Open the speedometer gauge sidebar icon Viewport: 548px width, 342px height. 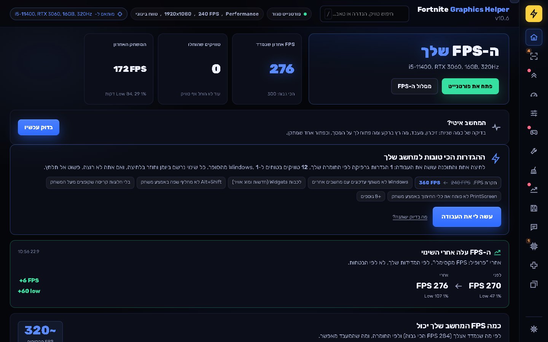pos(534,94)
